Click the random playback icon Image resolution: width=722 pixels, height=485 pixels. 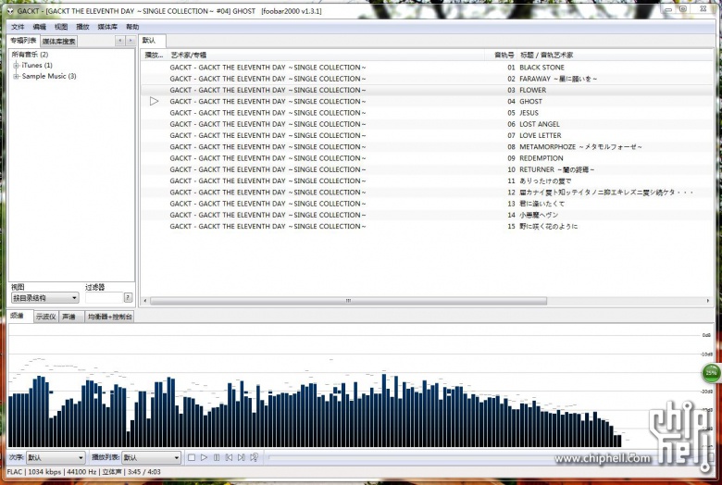(254, 457)
